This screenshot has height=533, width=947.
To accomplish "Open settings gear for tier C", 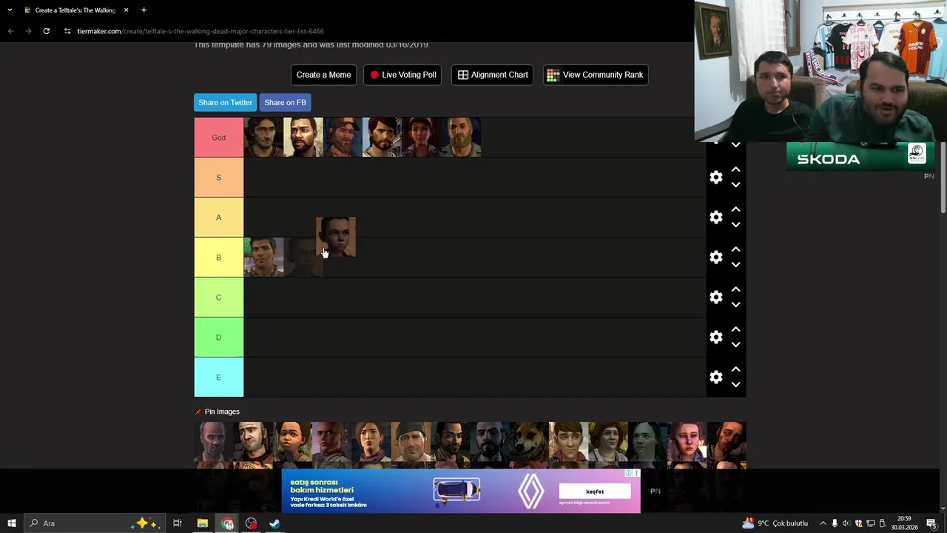I will (x=715, y=298).
